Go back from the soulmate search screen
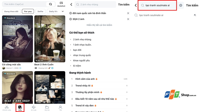 point(136,5)
